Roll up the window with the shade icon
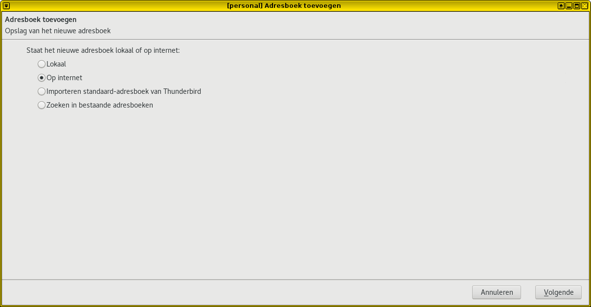Viewport: 591px width, 307px height. [x=561, y=6]
